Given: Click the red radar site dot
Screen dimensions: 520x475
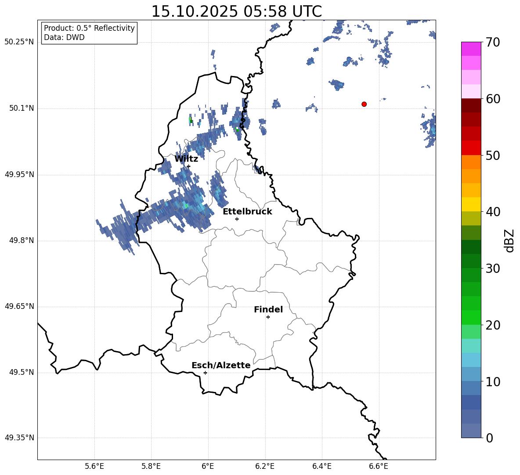Looking at the screenshot, I should pos(364,104).
